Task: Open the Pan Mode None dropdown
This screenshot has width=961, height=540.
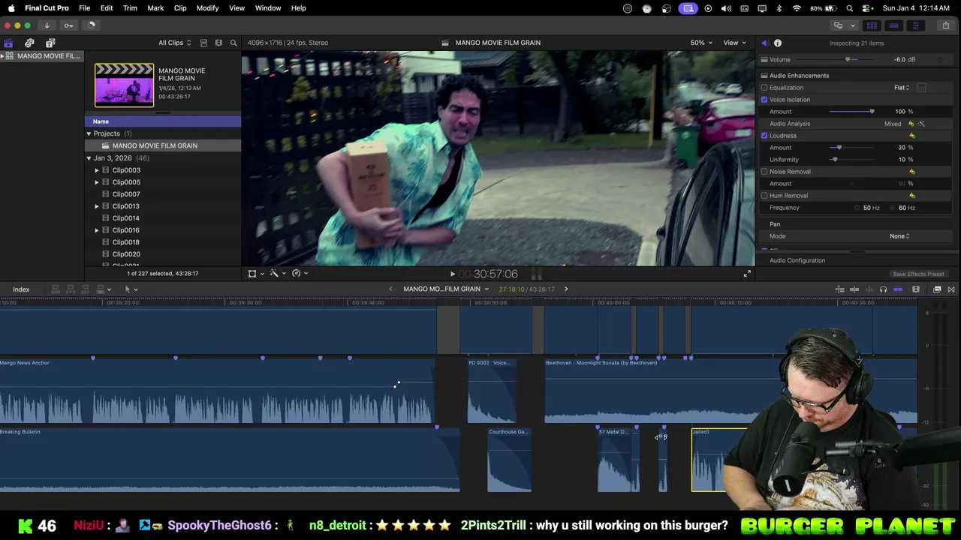Action: [899, 236]
